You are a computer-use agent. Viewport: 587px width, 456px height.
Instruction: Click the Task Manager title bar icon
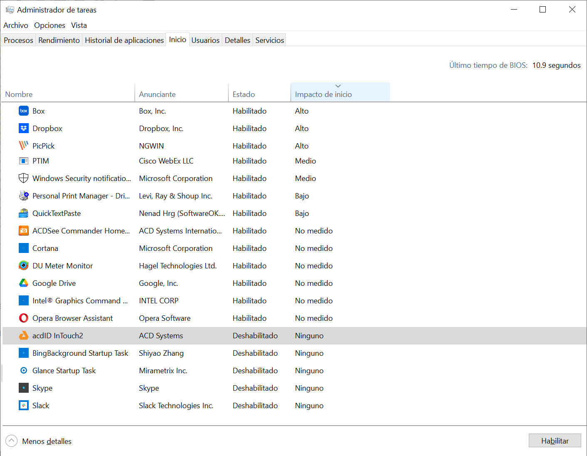pyautogui.click(x=10, y=10)
